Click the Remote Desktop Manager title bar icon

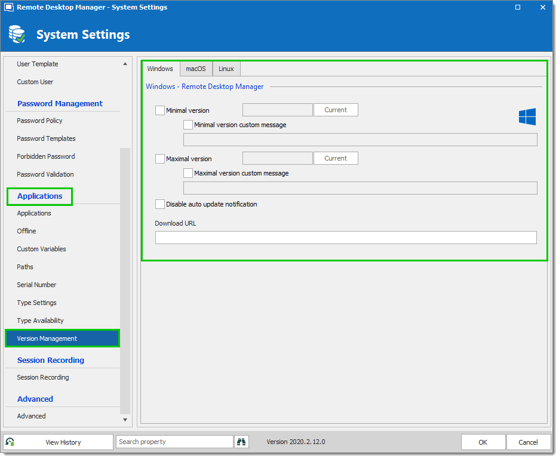click(x=9, y=7)
